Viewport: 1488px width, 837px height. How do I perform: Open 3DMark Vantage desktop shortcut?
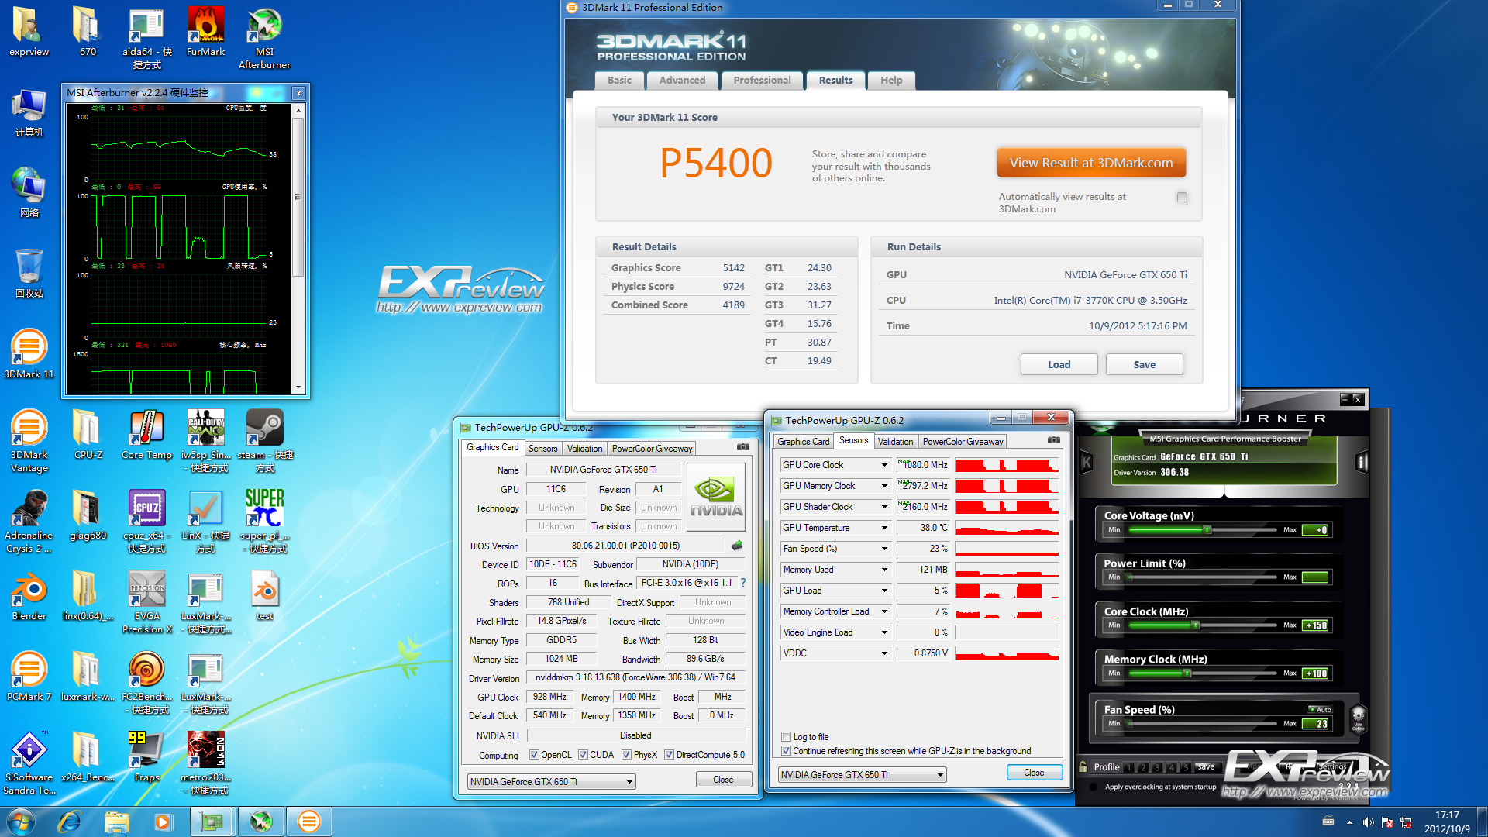(x=29, y=441)
